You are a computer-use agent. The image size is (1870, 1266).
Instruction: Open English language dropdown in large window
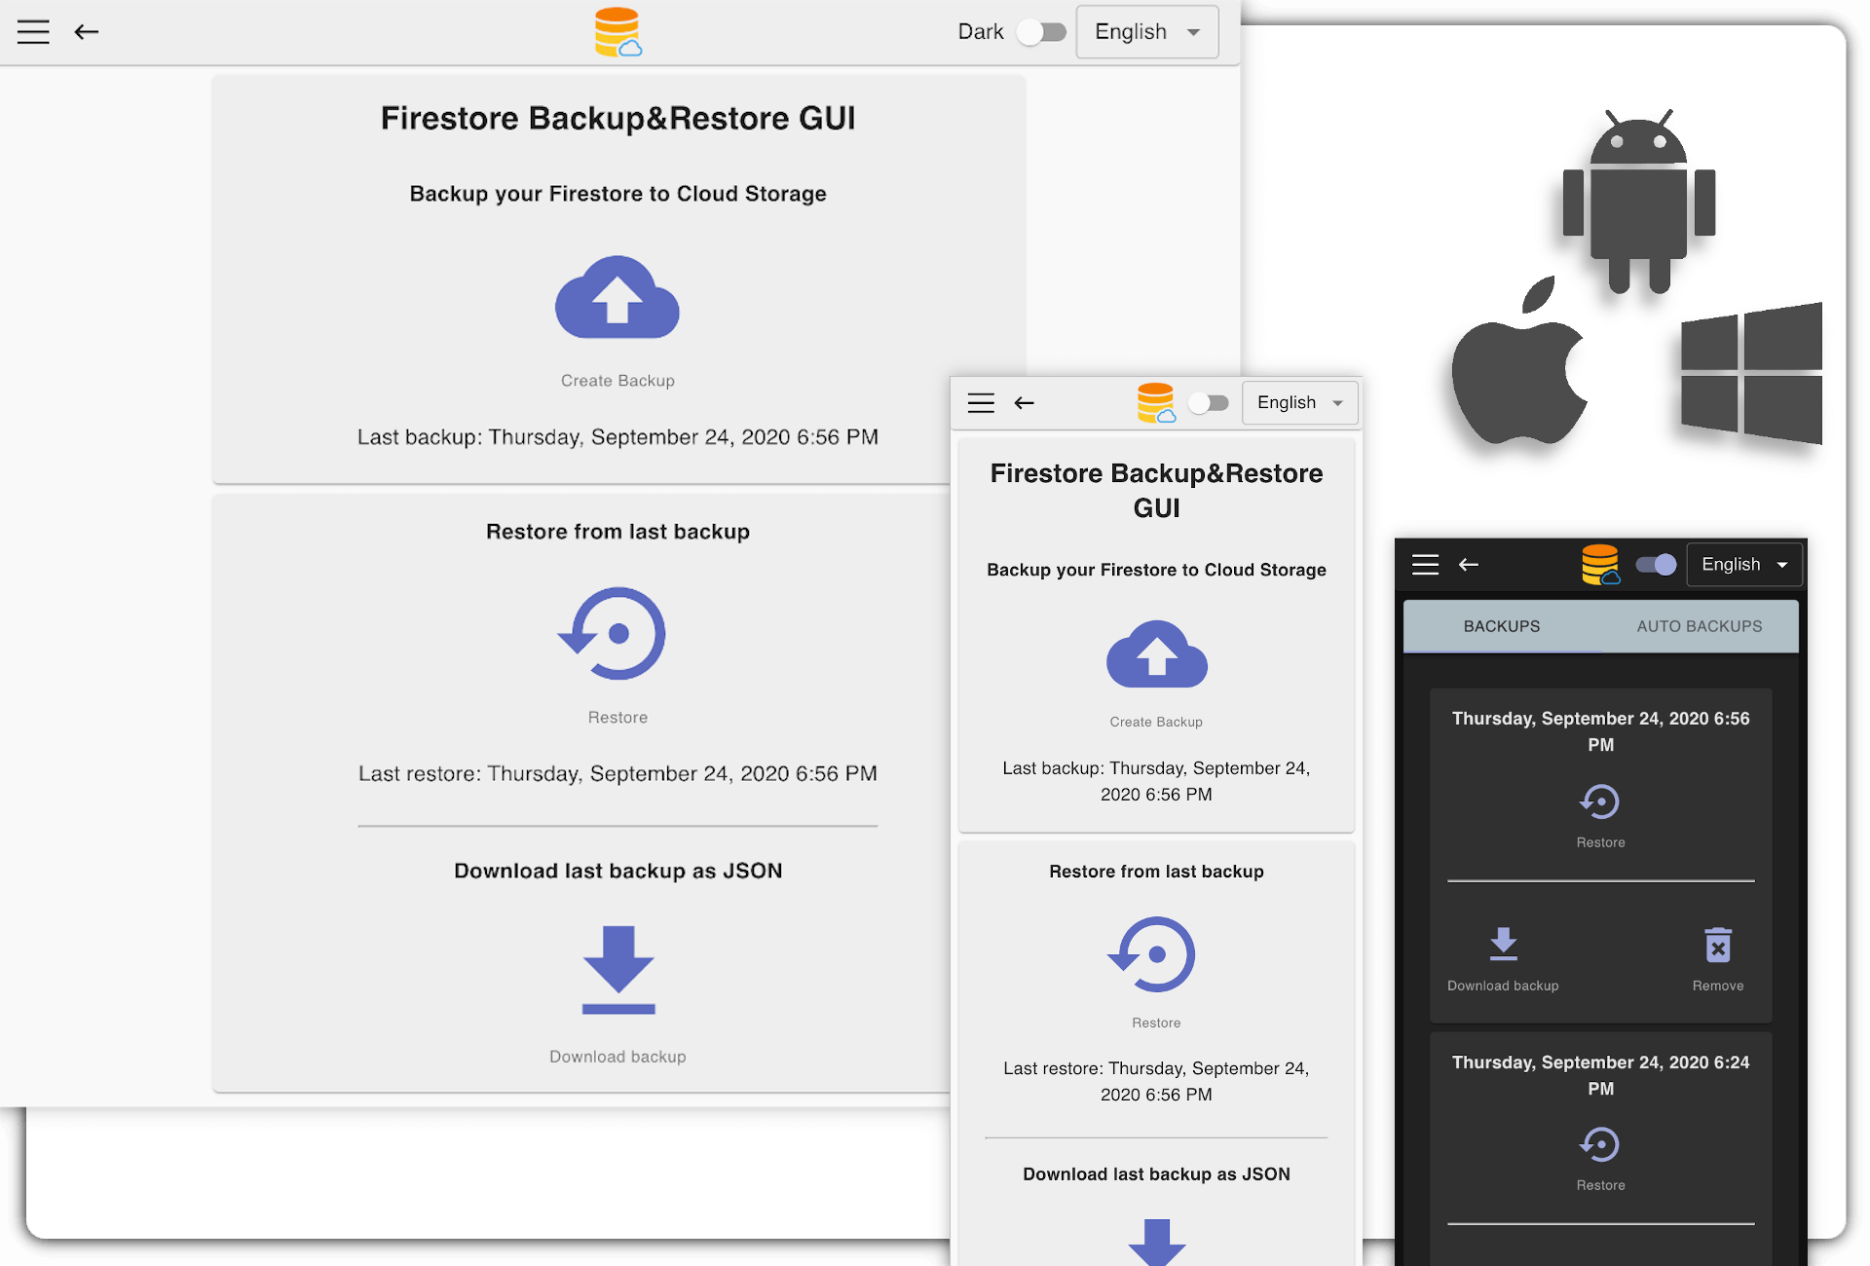pos(1146,32)
